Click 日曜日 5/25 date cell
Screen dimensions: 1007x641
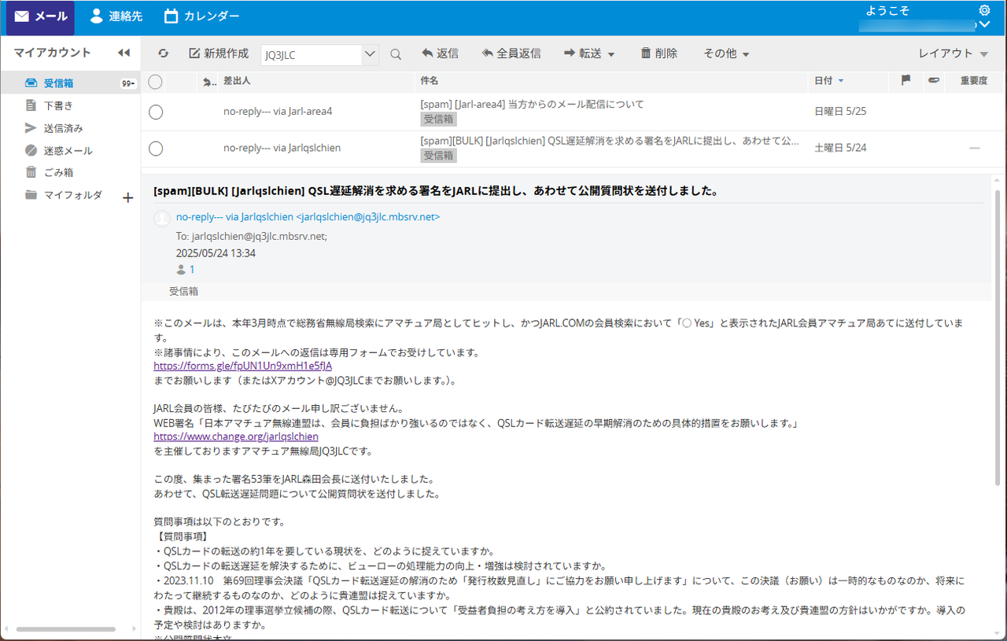pos(840,112)
